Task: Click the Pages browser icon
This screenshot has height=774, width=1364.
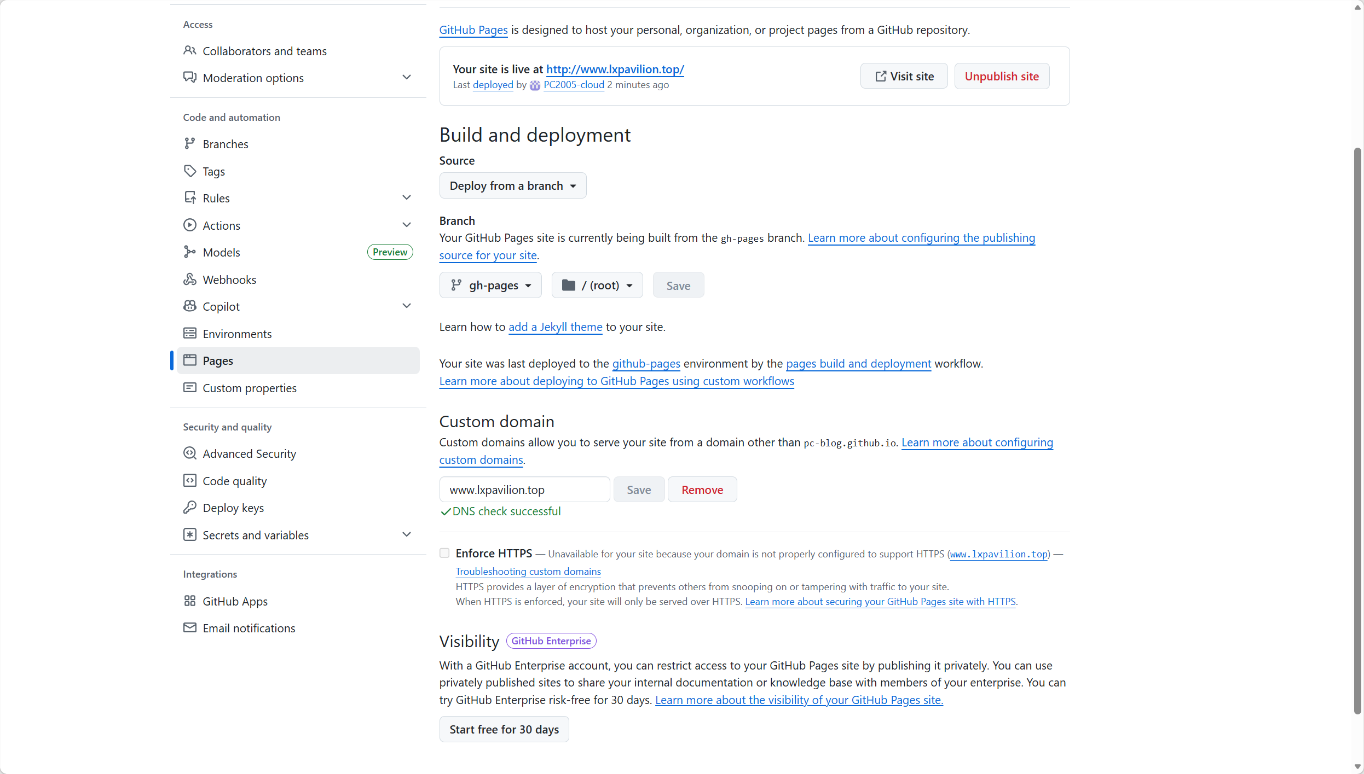Action: [x=190, y=360]
